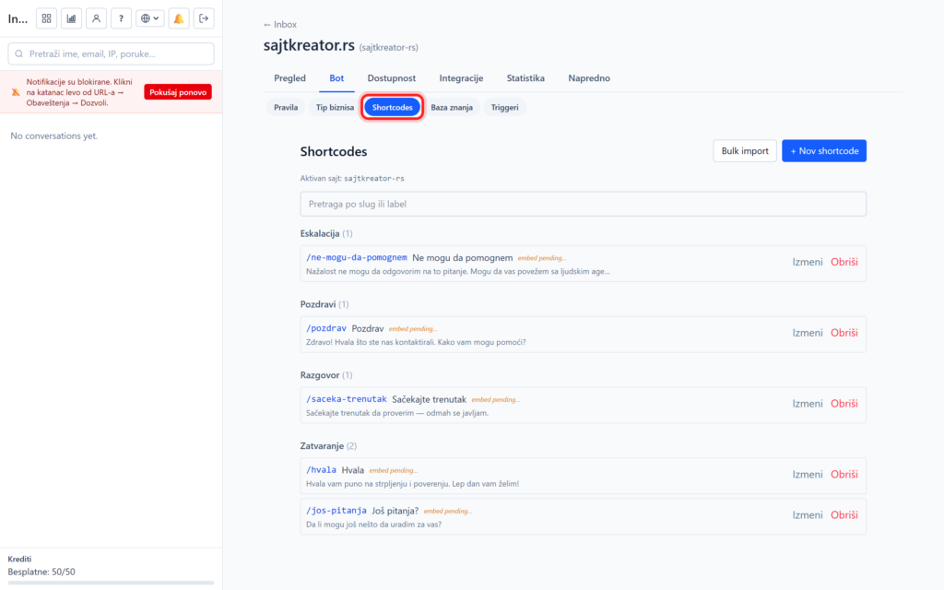The height and width of the screenshot is (590, 944).
Task: Click the Pokušaj ponovo button
Action: pyautogui.click(x=178, y=92)
